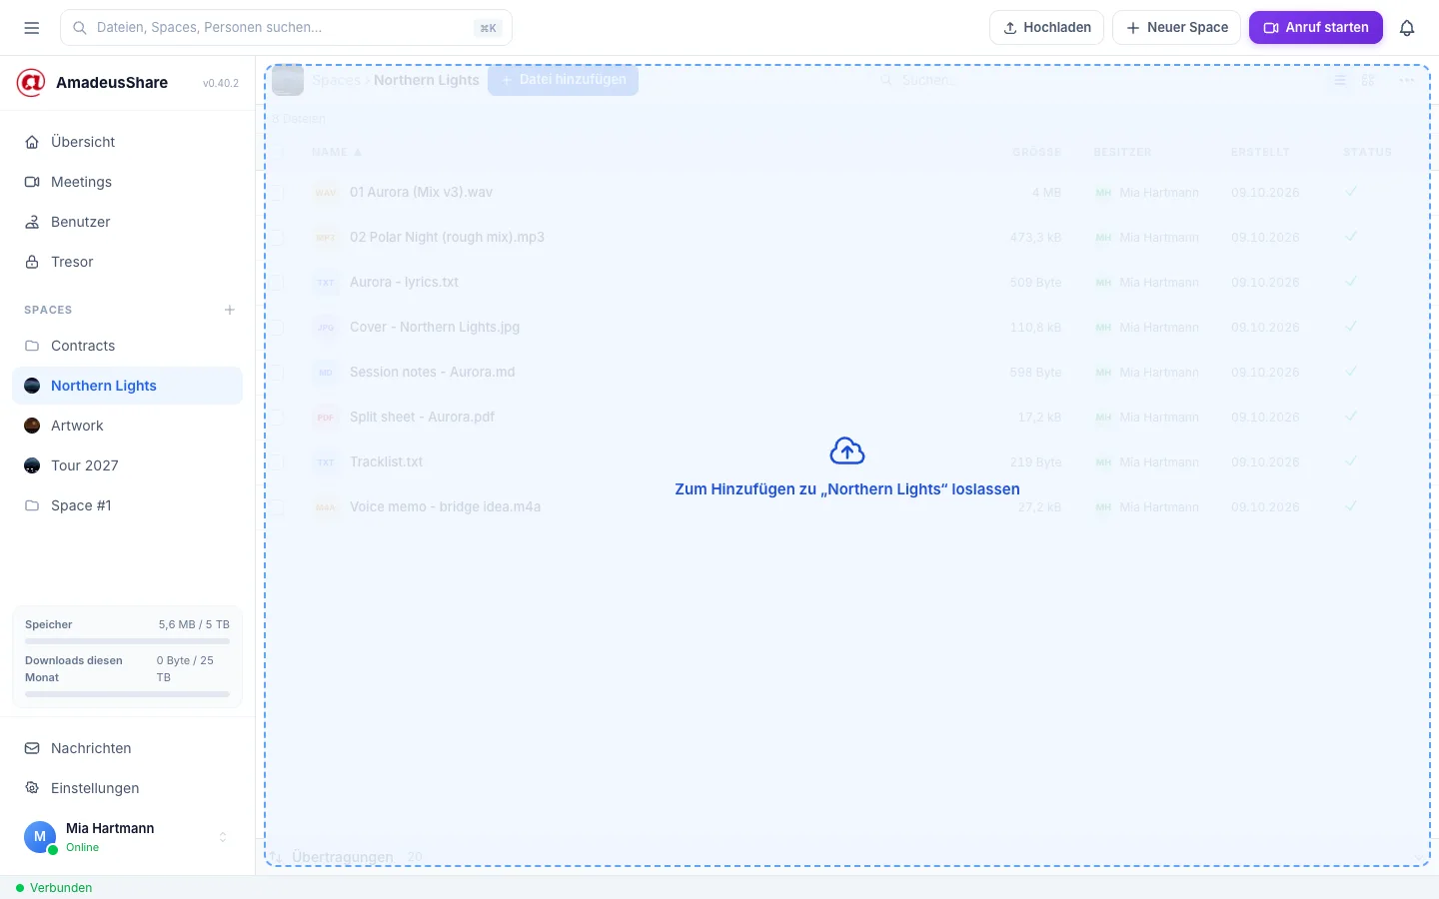Click the Artwork space thumbnail icon
This screenshot has width=1439, height=899.
click(32, 426)
